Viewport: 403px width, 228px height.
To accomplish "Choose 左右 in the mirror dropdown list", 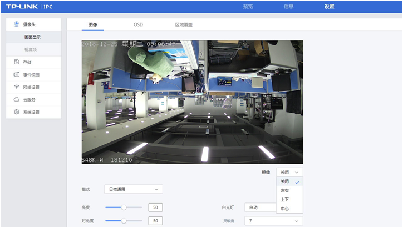I will coord(285,190).
